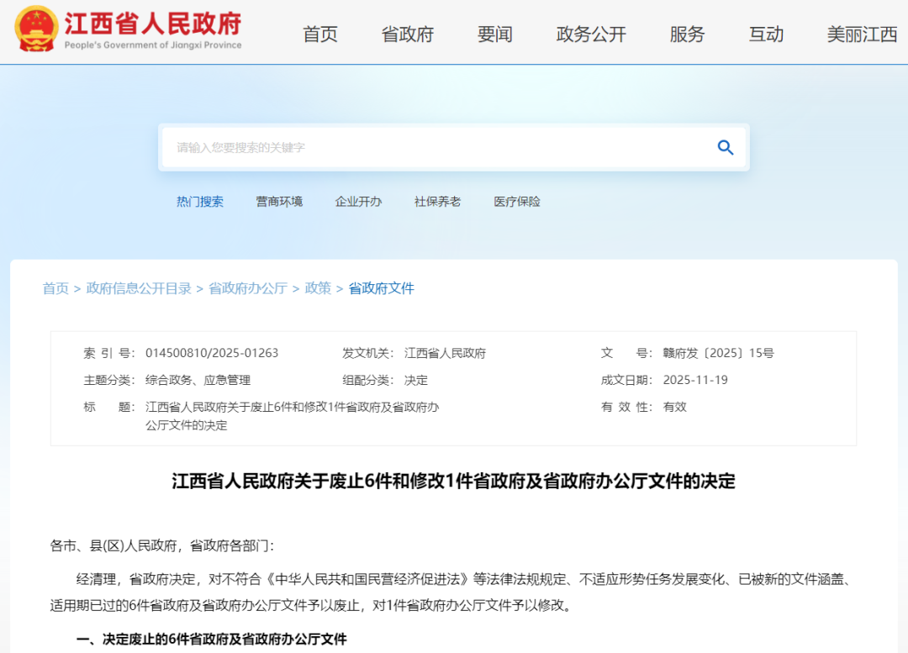Viewport: 908px width, 653px height.
Task: Select the 企业开办 hot search link
Action: point(358,202)
